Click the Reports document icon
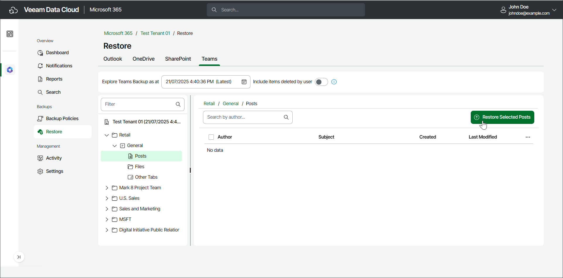 [40, 79]
